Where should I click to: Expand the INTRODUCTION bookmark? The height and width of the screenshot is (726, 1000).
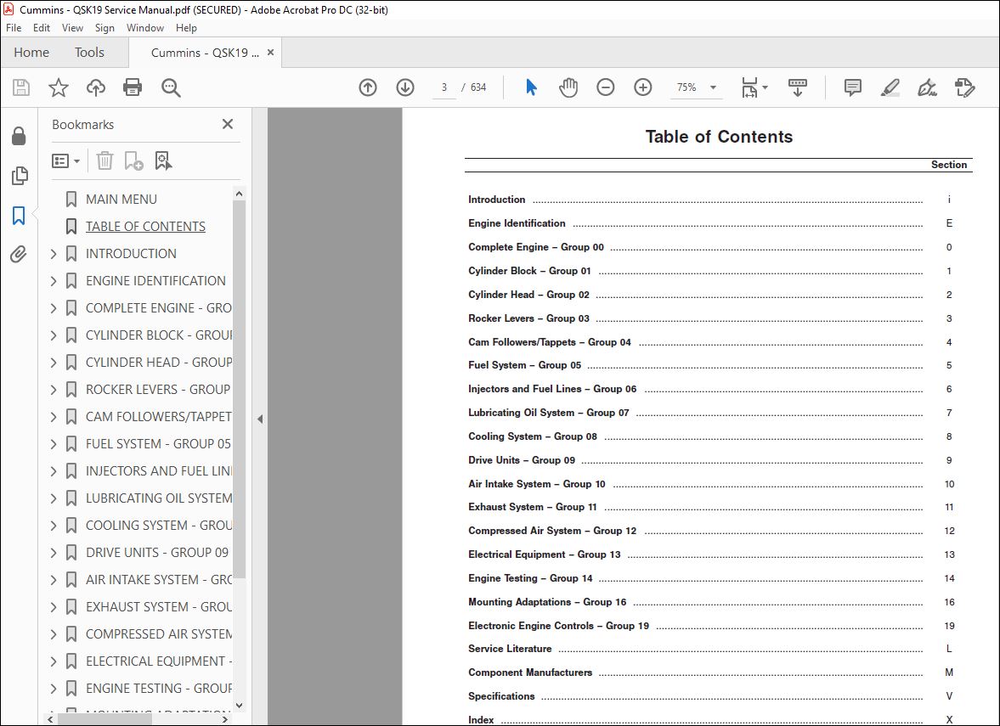tap(54, 254)
